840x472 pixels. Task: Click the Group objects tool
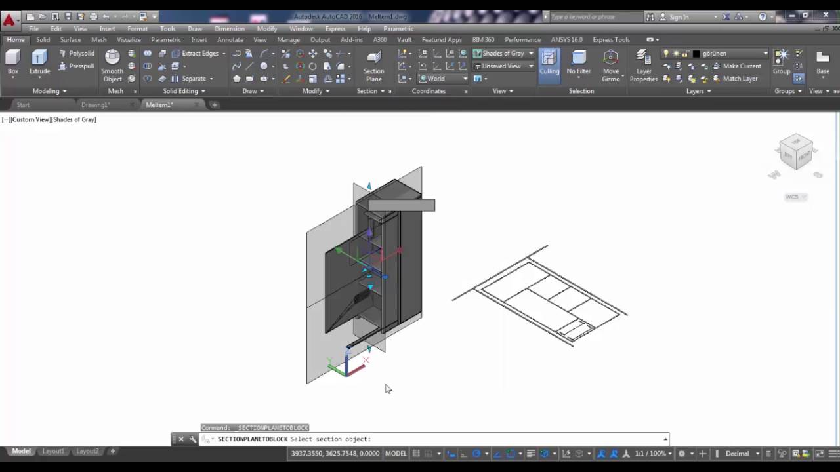click(x=781, y=62)
